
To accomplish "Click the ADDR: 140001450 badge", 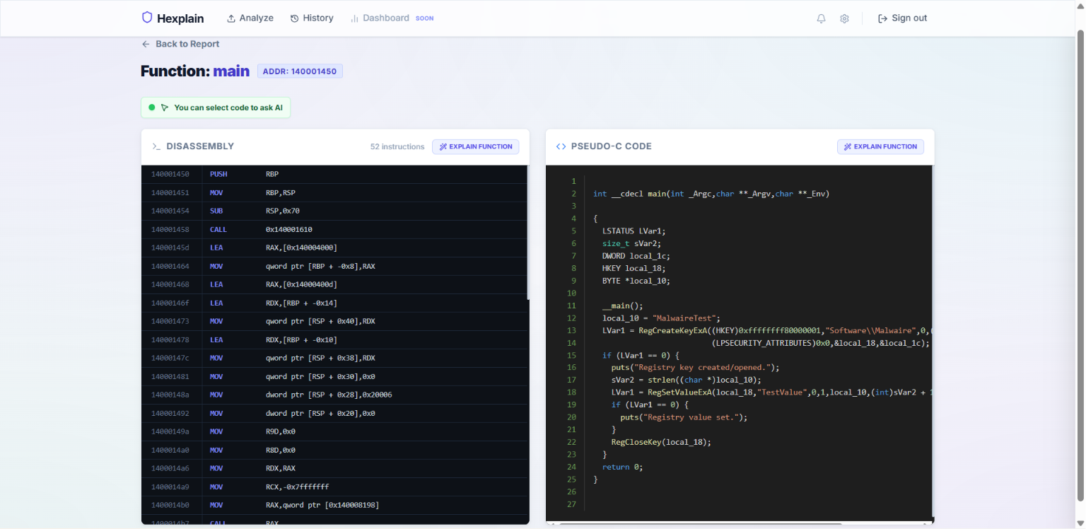I will coord(300,71).
